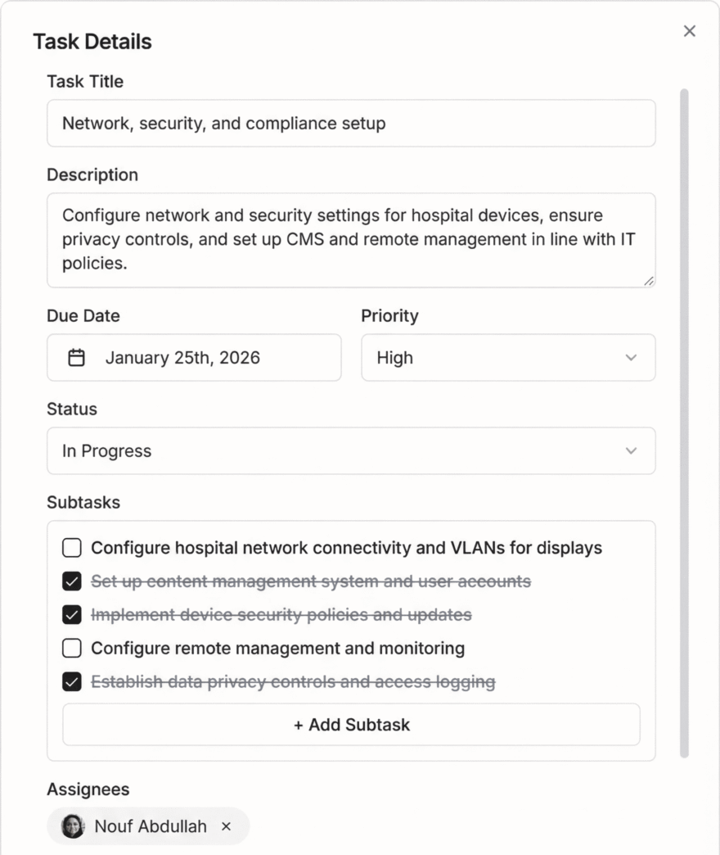
Task: Click inside the Description text area
Action: (351, 239)
